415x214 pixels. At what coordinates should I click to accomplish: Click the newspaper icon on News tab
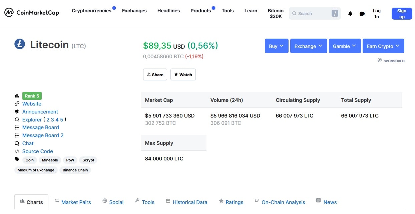click(318, 201)
